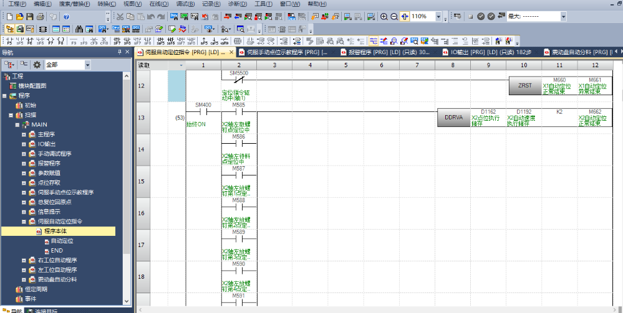Viewport: 623px width, 313px height.
Task: Click the horizontal line F9 icon
Action: coord(74,41)
